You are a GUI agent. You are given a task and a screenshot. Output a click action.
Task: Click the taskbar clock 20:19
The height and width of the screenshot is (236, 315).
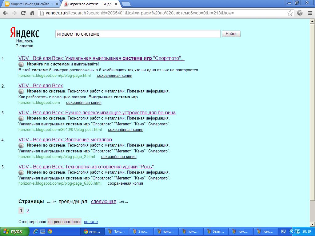pos(306,232)
